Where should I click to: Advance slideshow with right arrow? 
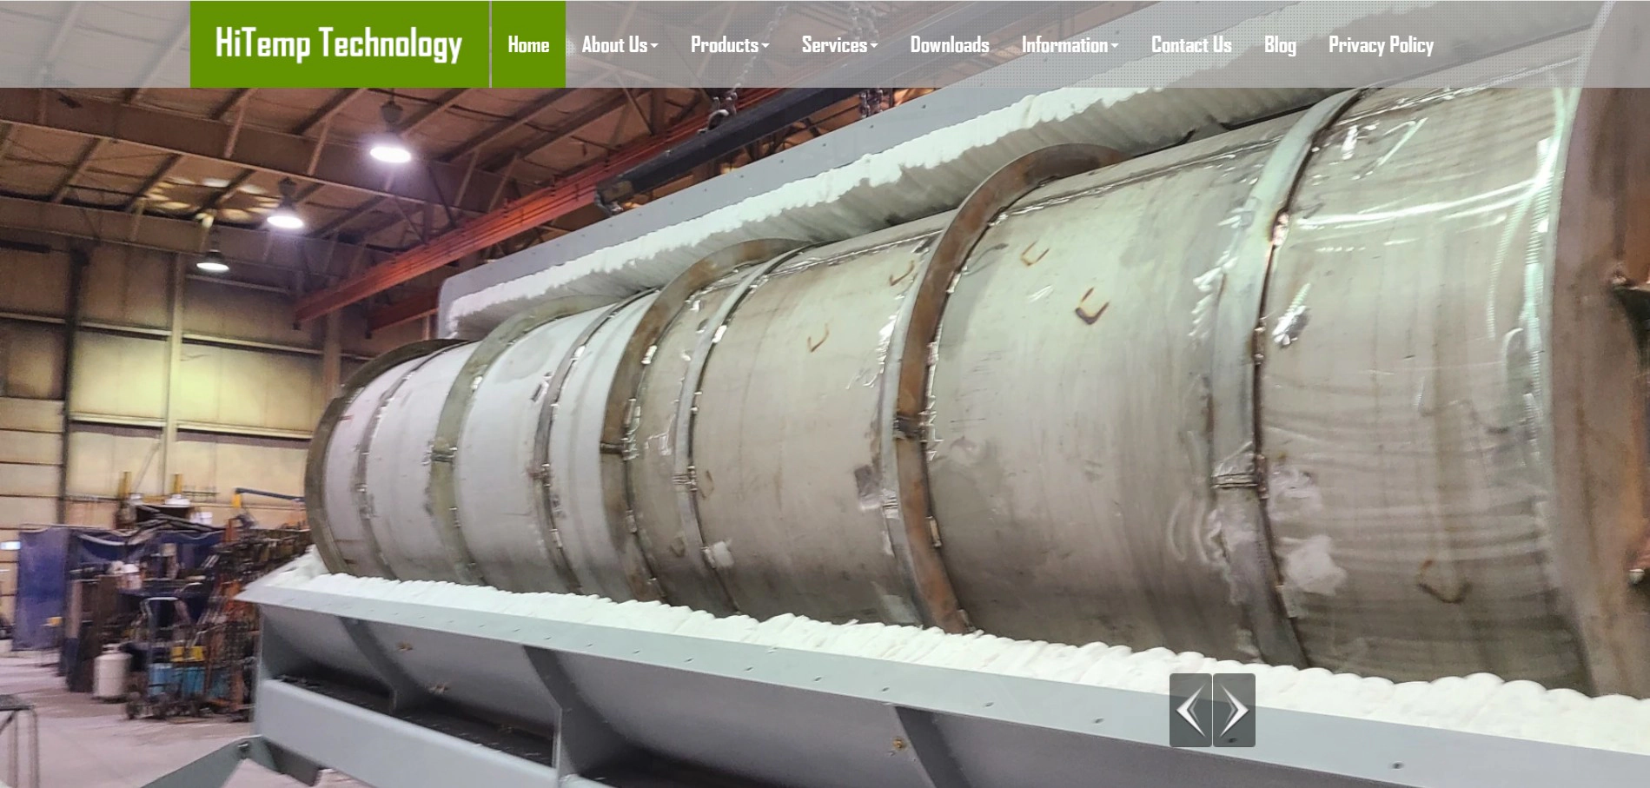[1234, 710]
